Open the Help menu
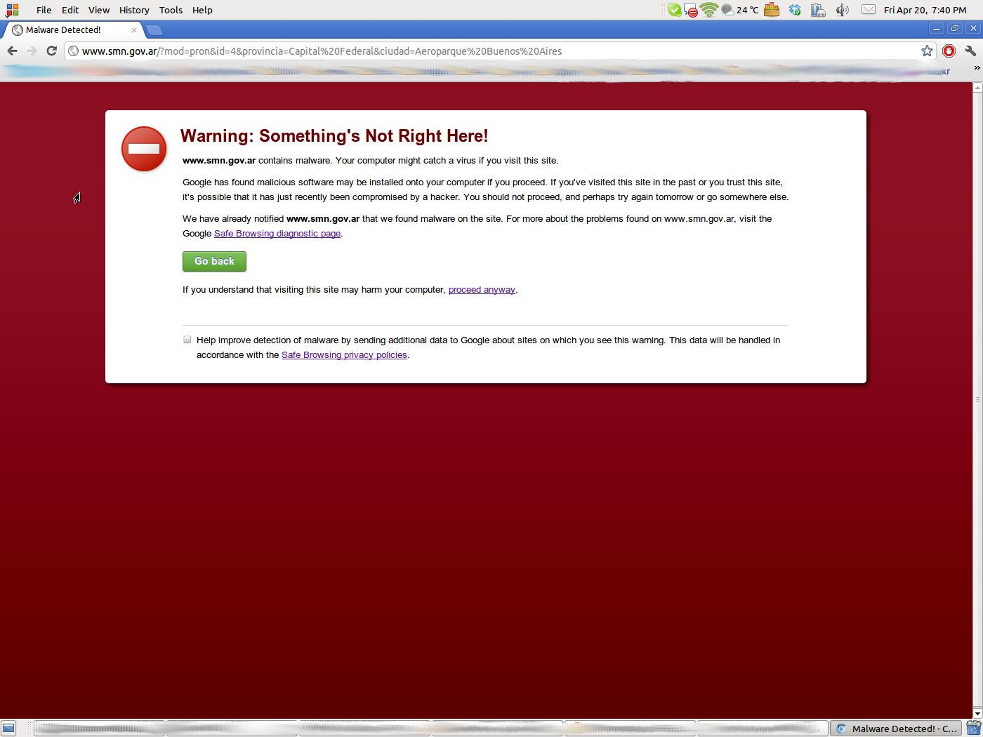Viewport: 983px width, 737px height. click(x=202, y=10)
